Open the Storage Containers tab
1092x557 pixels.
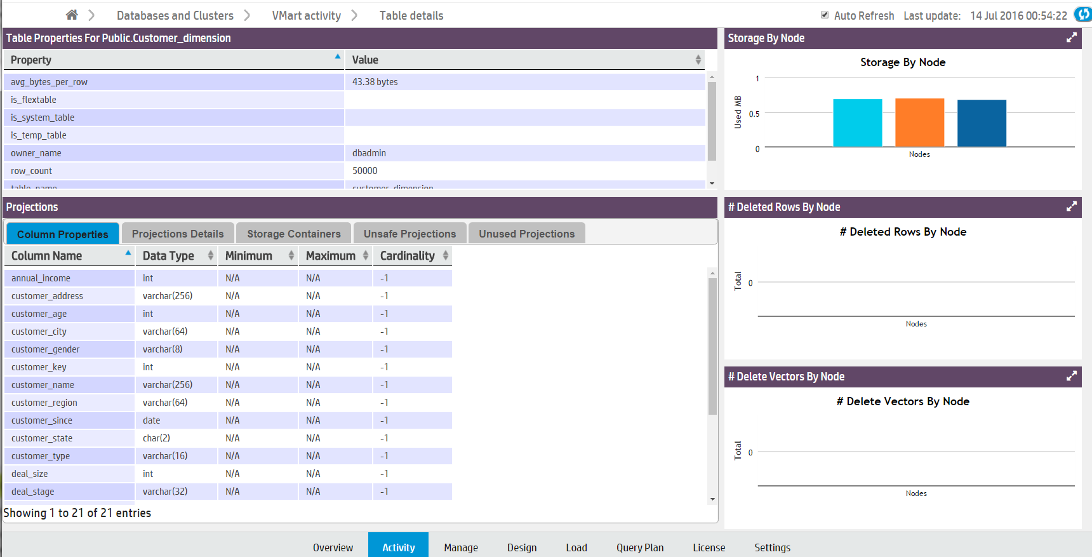tap(293, 234)
